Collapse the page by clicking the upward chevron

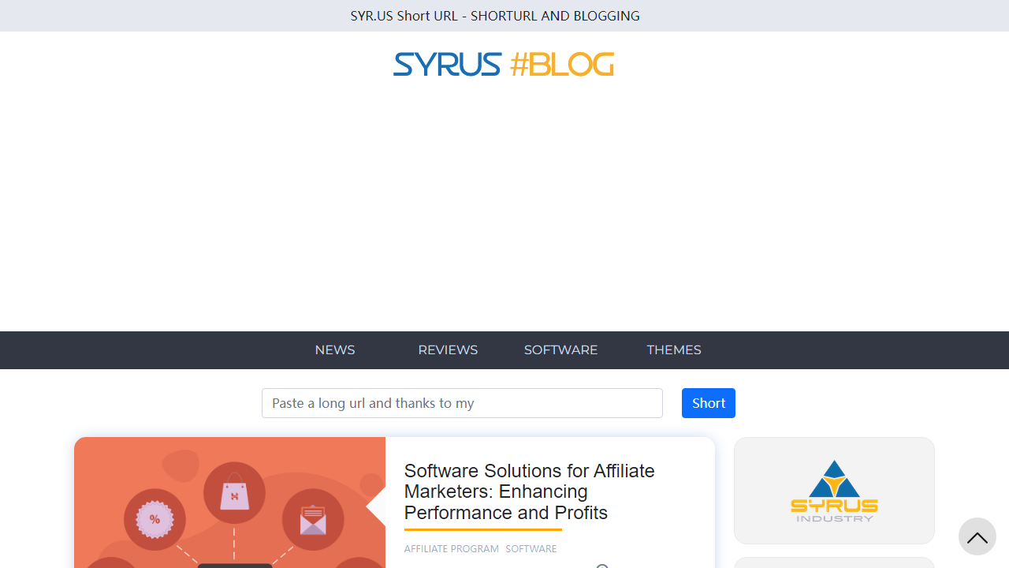click(977, 536)
